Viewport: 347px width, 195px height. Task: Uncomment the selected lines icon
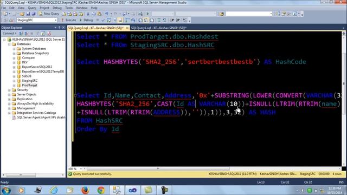[164, 20]
